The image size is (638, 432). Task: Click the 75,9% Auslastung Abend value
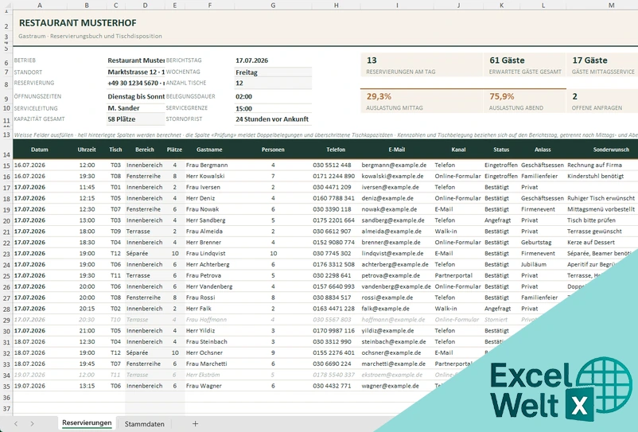click(x=502, y=96)
